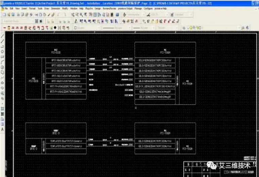
Task: Select the Arc tool in the draw toolbar
Action: 2,62
